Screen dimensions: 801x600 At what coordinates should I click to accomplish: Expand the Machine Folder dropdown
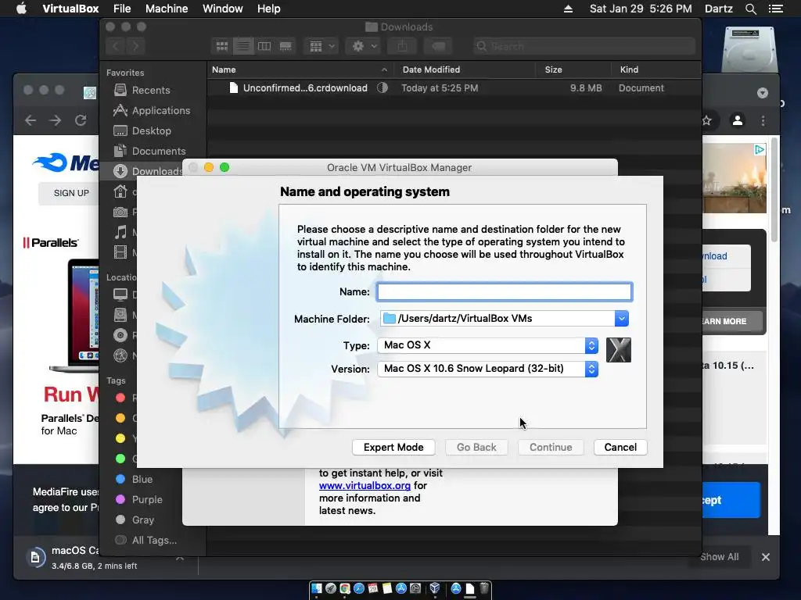621,319
